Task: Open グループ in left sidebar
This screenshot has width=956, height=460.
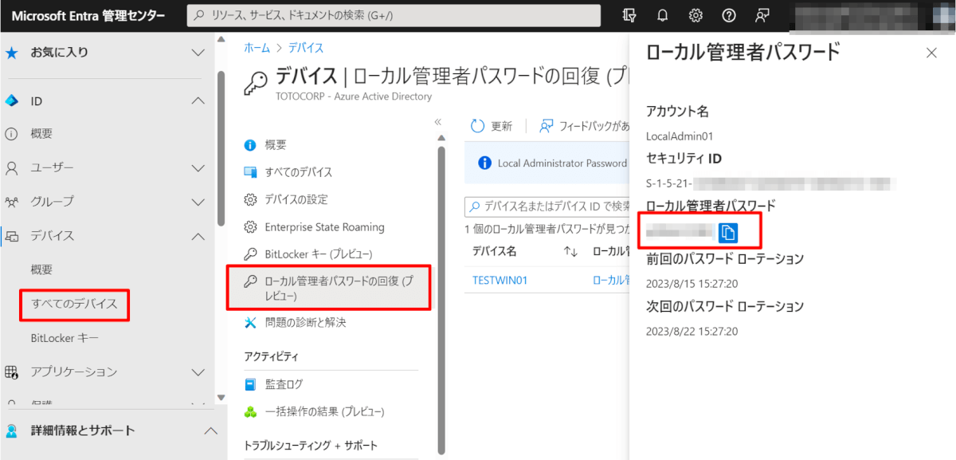Action: (52, 202)
